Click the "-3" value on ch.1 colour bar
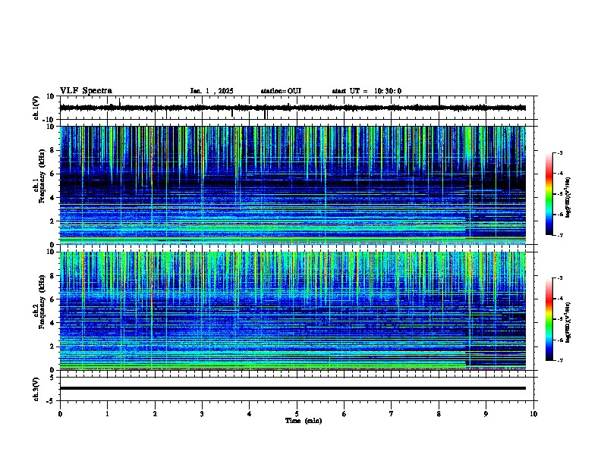Viewport: 601px width, 464px height. (x=559, y=153)
